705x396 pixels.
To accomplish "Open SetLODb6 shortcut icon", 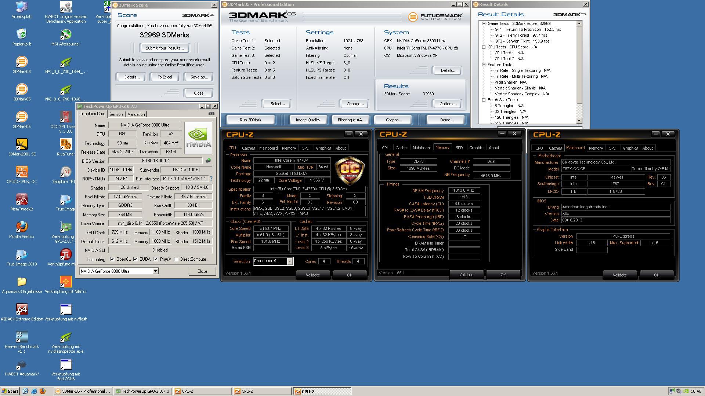I will click(x=66, y=369).
